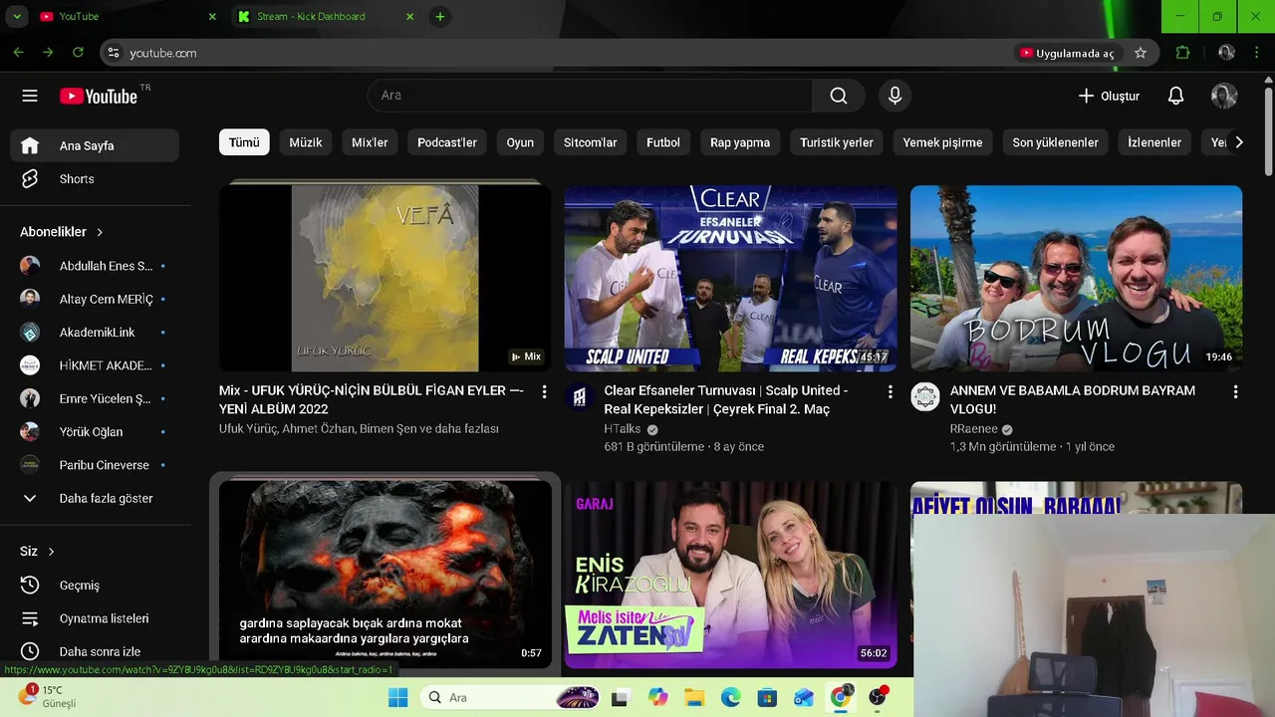Screen dimensions: 1275x717
Task: Open OBS Studio from the taskbar
Action: (879, 697)
